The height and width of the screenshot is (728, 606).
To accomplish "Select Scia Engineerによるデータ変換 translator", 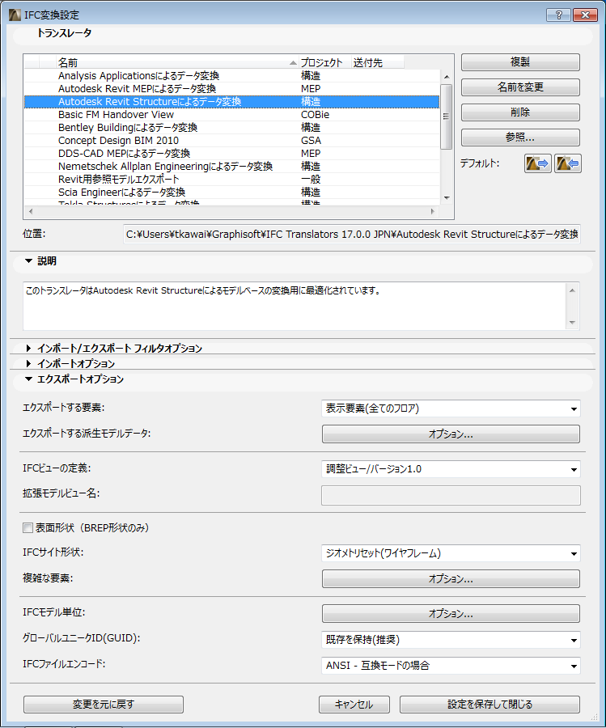I will (231, 193).
